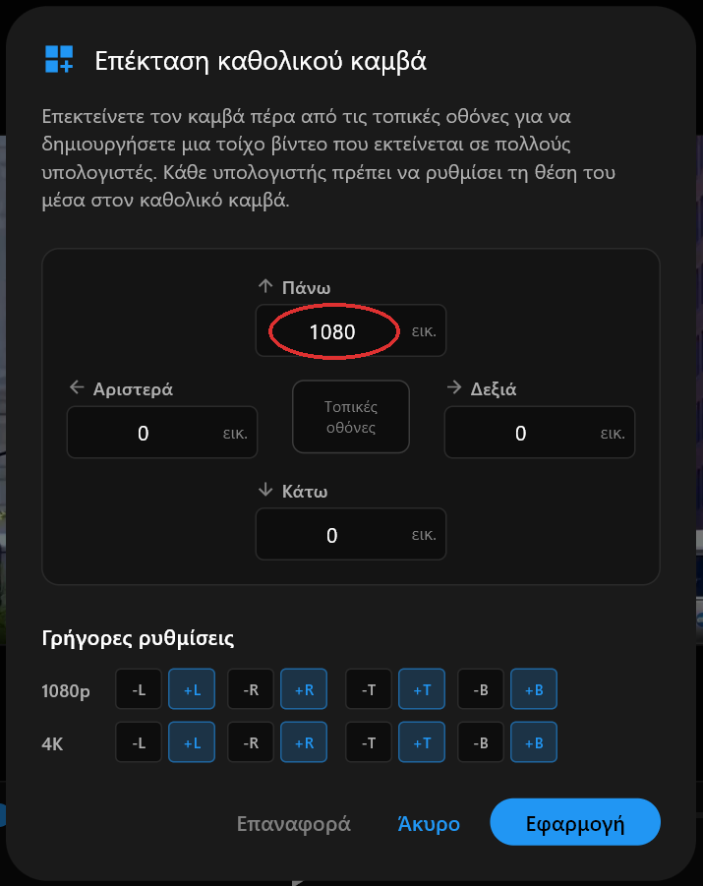The width and height of the screenshot is (703, 886).
Task: Click the down arrow icon beside Κάτω
Action: (x=265, y=490)
